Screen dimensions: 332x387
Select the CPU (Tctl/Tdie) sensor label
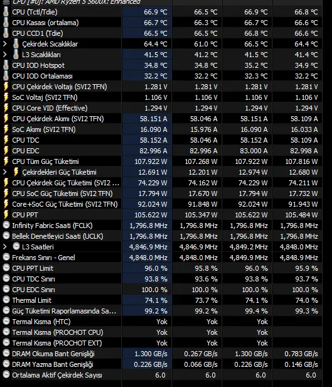(x=35, y=12)
